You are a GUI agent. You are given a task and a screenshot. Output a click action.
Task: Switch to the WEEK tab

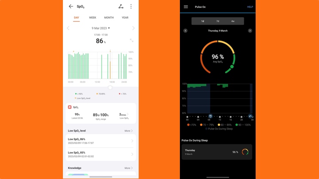coord(93,18)
